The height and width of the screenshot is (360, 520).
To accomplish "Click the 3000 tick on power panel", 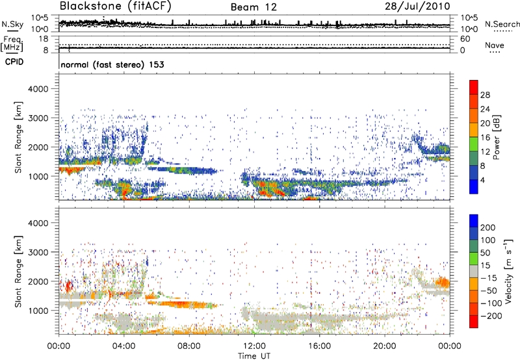I will [38, 118].
